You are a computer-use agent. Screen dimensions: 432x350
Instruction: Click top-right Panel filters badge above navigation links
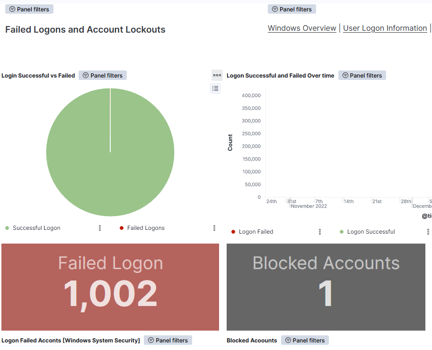(x=291, y=9)
